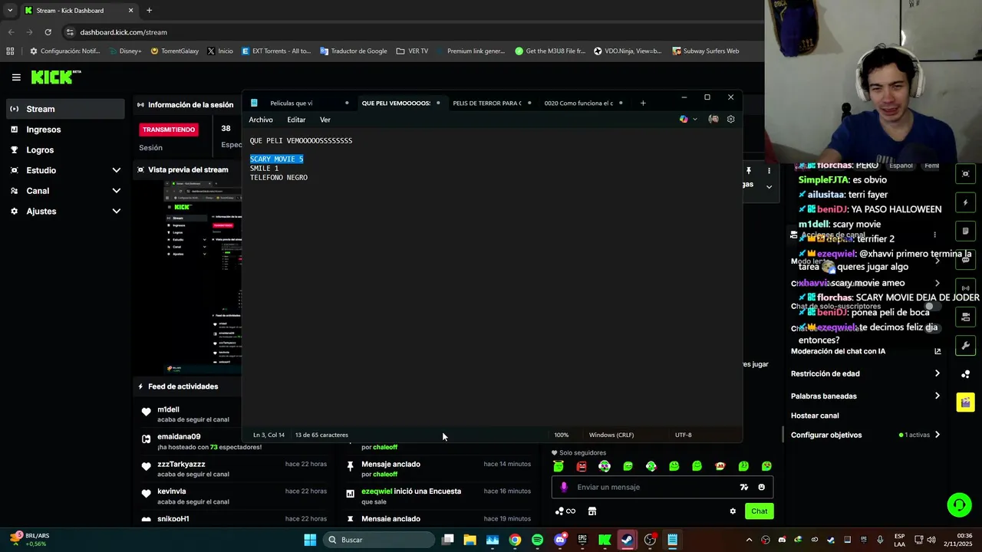Viewport: 982px width, 552px height.
Task: Open Discord from the taskbar
Action: 560,540
